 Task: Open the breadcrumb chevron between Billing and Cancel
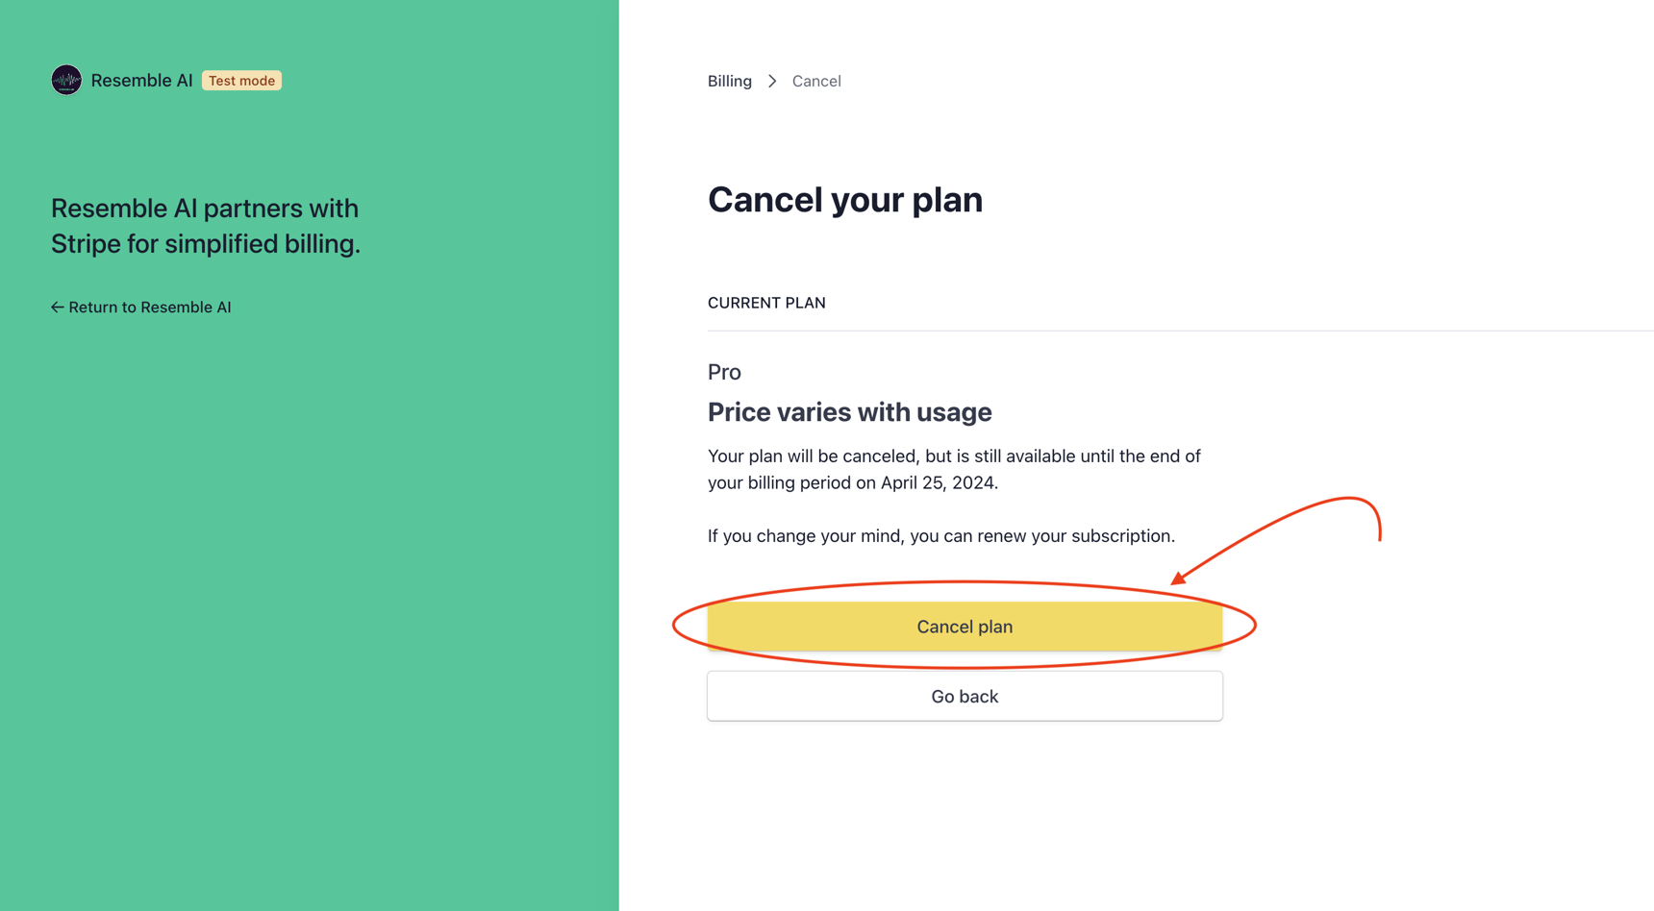tap(771, 81)
